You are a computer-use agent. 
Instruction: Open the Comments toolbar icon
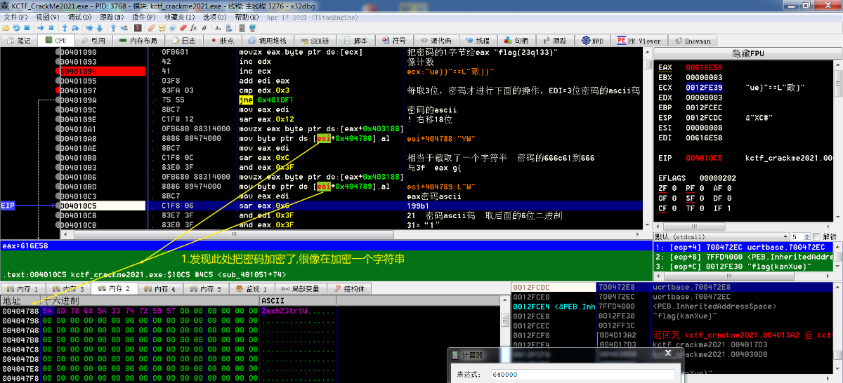click(162, 28)
